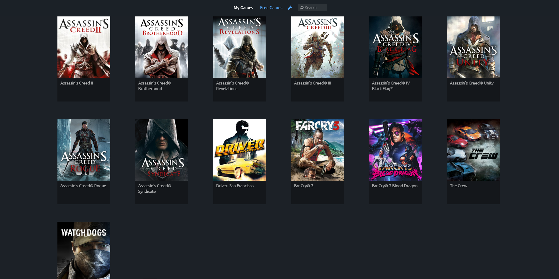559x279 pixels.
Task: Open Assassin's Creed Rogue game cover
Action: tap(84, 150)
